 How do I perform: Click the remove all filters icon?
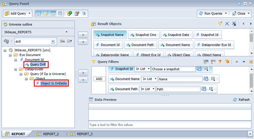[x=227, y=62]
